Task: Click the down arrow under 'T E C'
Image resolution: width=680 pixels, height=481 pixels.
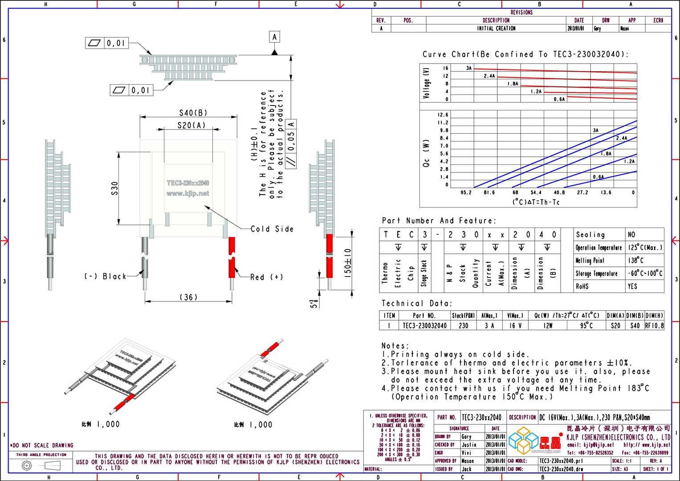Action: point(398,247)
